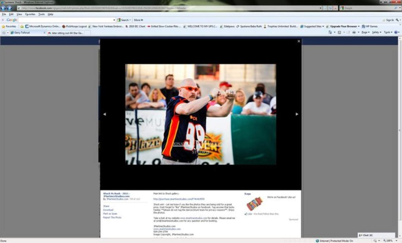Open Microsoft Dynamics Online favorite
402x243 pixels.
coord(42,26)
